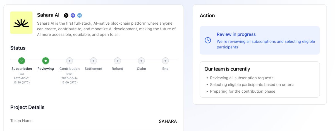Open the Sahara AI Discord icon
Image resolution: width=335 pixels, height=131 pixels.
click(x=73, y=15)
